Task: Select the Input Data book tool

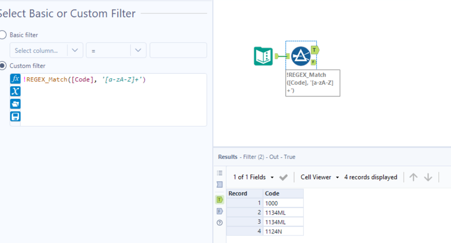Action: click(x=263, y=56)
